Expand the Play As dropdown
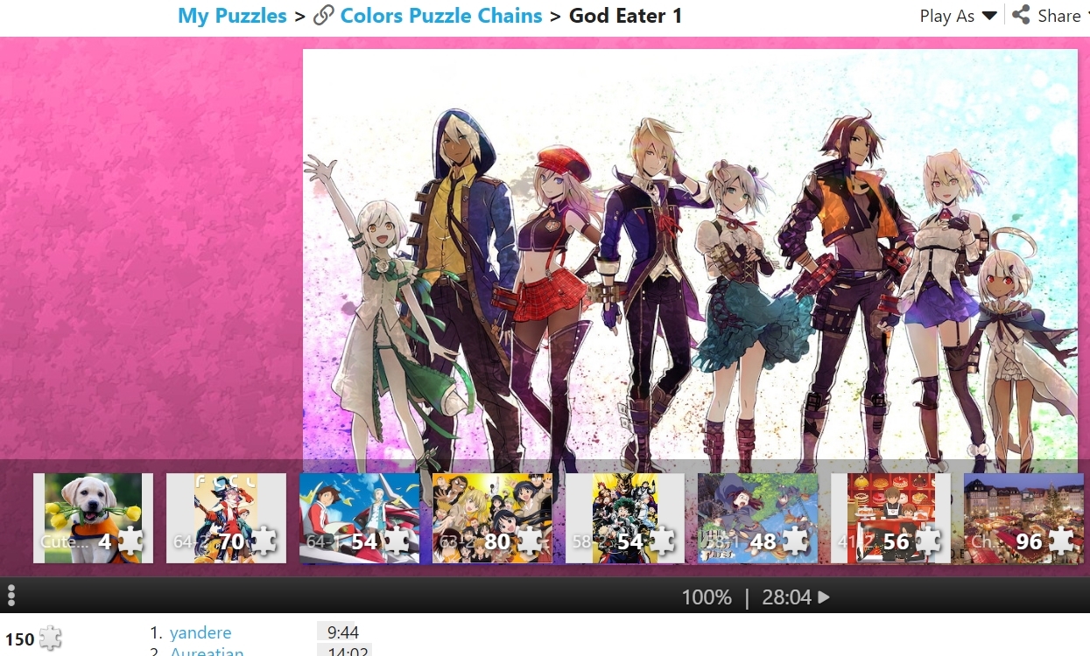Screen dimensions: 1090x656 (x=958, y=16)
